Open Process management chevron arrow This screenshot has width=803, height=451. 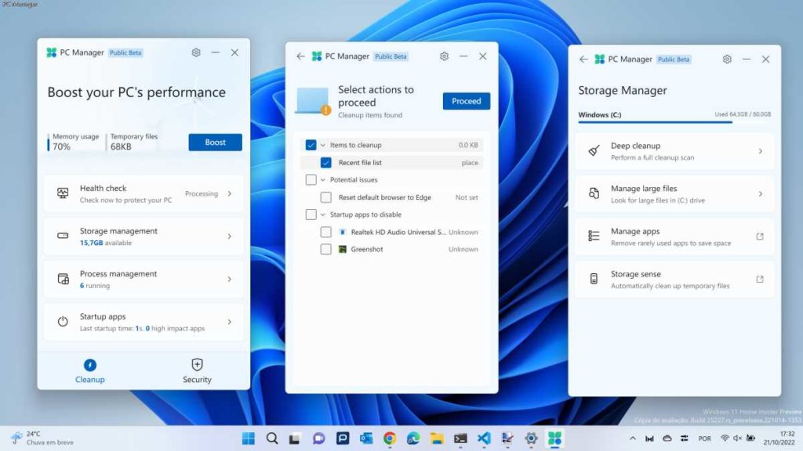pyautogui.click(x=230, y=280)
